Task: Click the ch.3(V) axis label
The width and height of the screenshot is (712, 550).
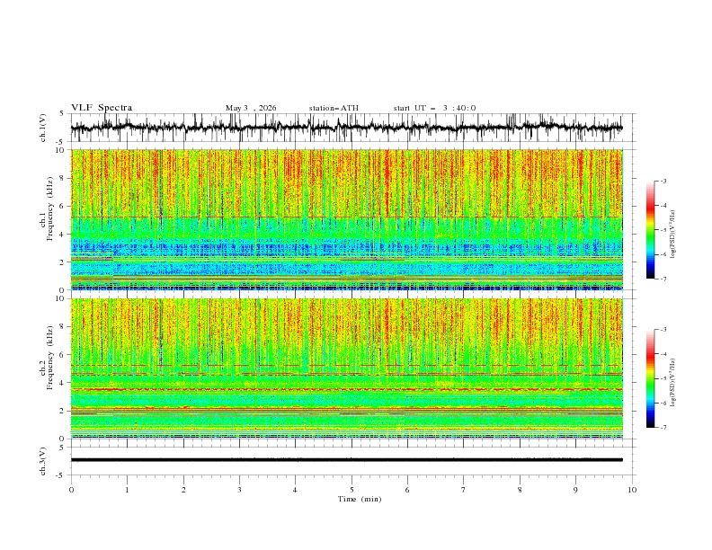Action: [43, 461]
